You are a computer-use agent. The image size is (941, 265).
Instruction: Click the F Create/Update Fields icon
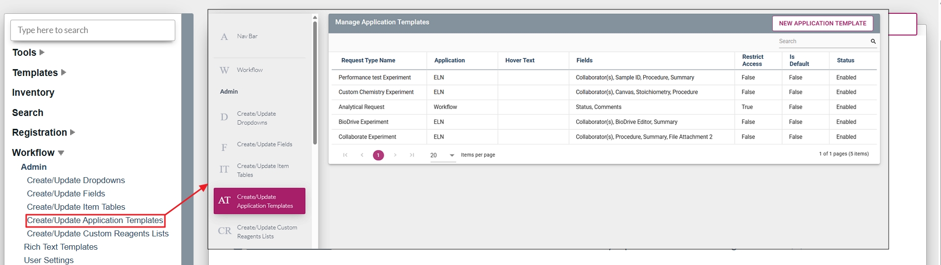(x=224, y=148)
